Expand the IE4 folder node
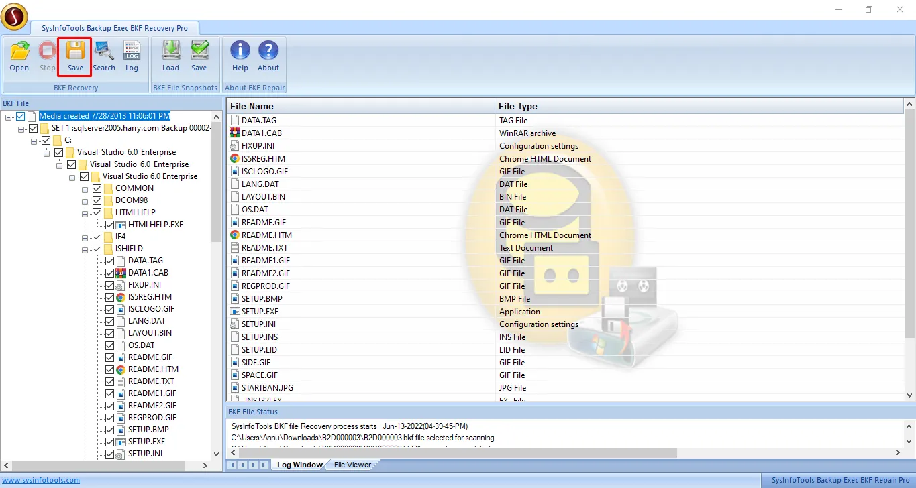This screenshot has width=916, height=488. [x=85, y=237]
